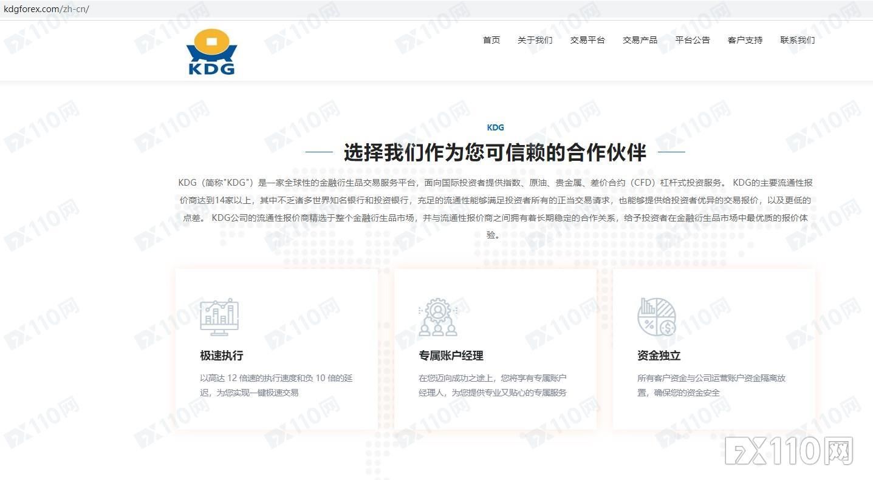Click the gear-and-people icon above 专属账户经理
Image resolution: width=873 pixels, height=480 pixels.
coord(437,316)
